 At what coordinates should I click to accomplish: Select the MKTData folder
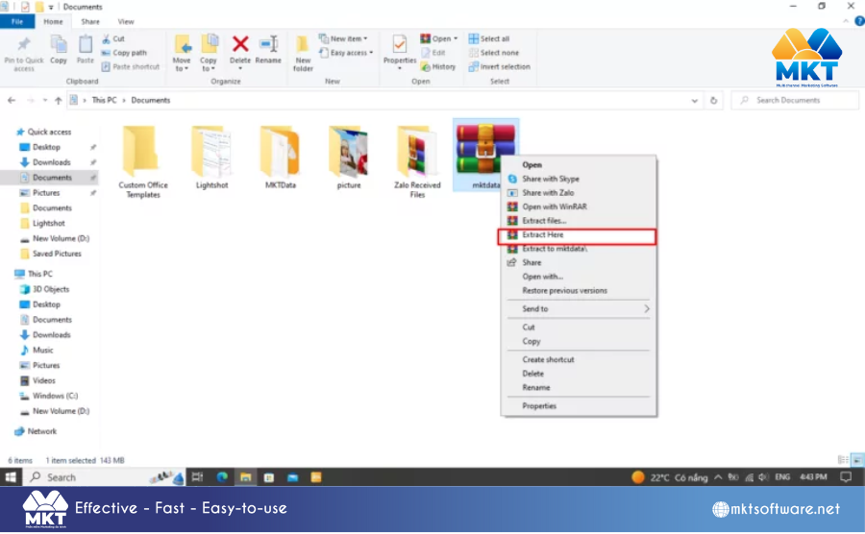[281, 158]
